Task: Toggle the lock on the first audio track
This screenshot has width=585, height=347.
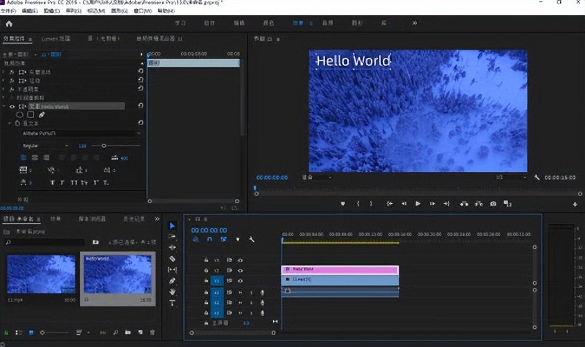Action: click(206, 292)
